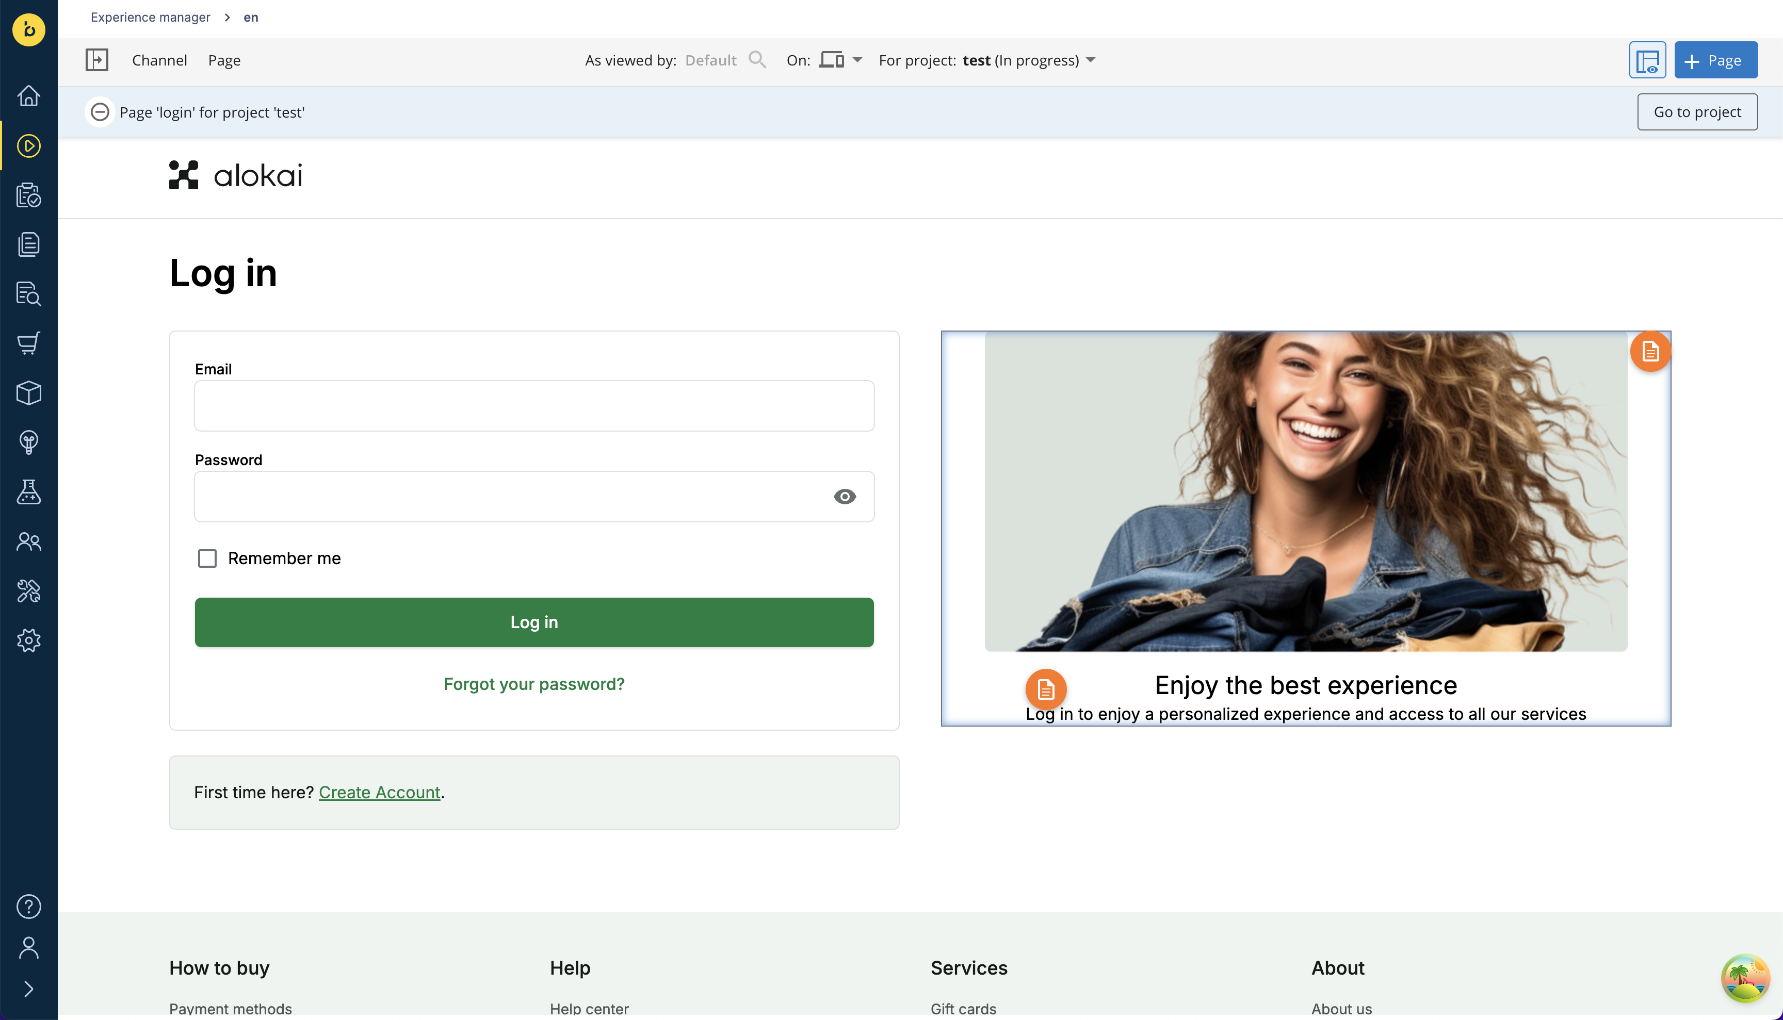This screenshot has width=1783, height=1020.
Task: Click the green Log in button
Action: click(x=534, y=622)
